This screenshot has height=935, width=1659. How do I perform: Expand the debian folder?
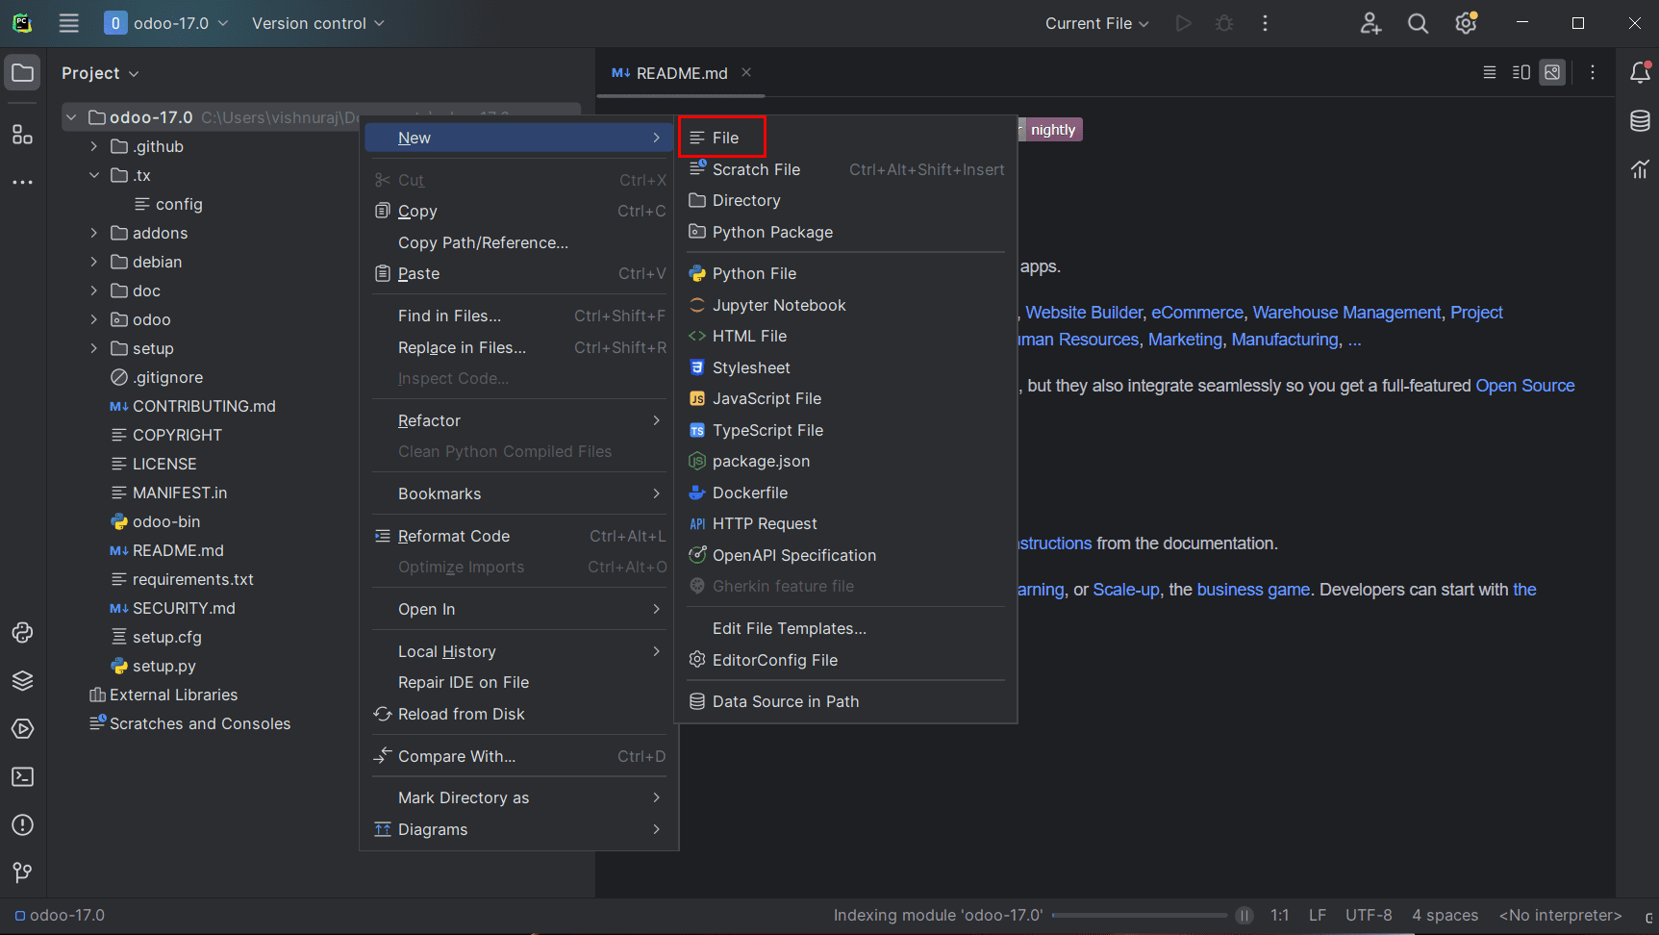click(x=94, y=262)
